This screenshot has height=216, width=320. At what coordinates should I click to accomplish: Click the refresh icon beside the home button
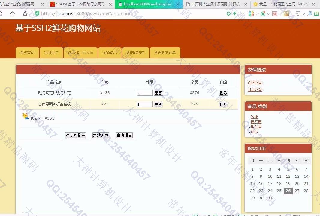point(1,14)
